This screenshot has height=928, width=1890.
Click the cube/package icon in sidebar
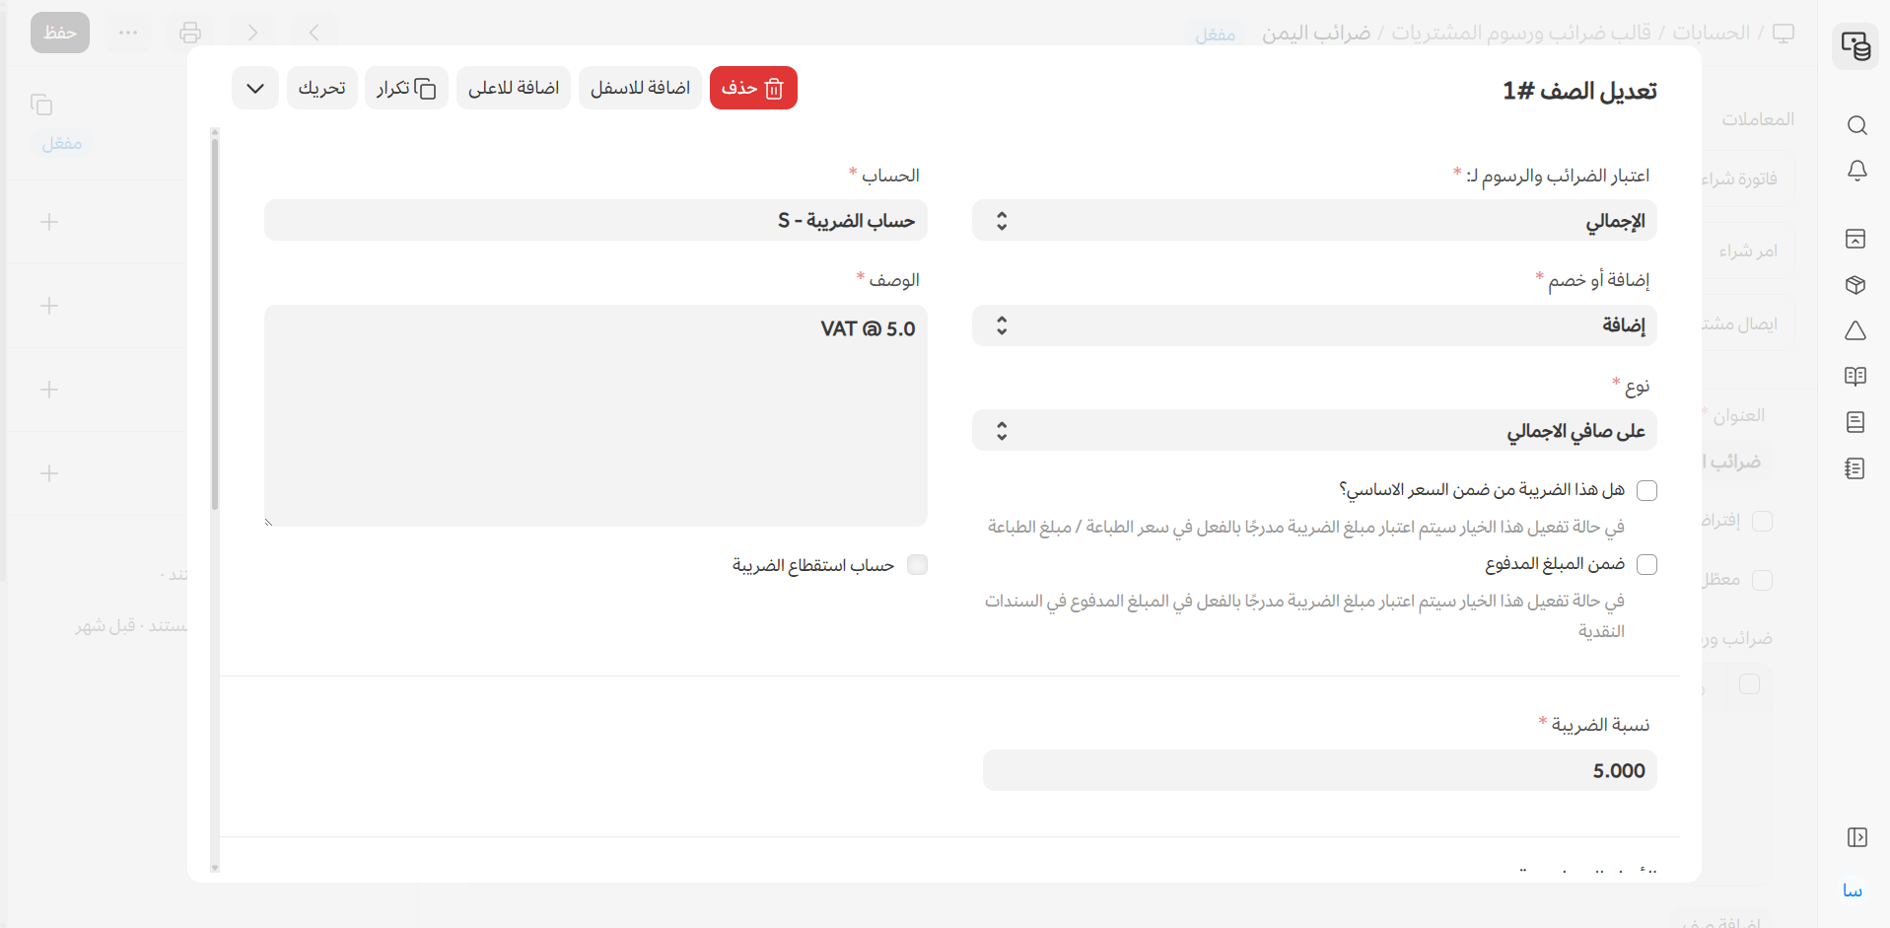(1855, 285)
